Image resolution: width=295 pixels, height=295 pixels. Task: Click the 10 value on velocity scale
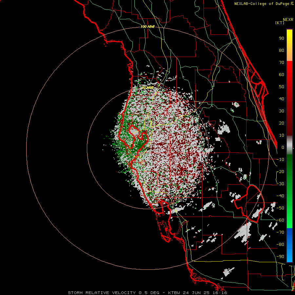click(282, 135)
